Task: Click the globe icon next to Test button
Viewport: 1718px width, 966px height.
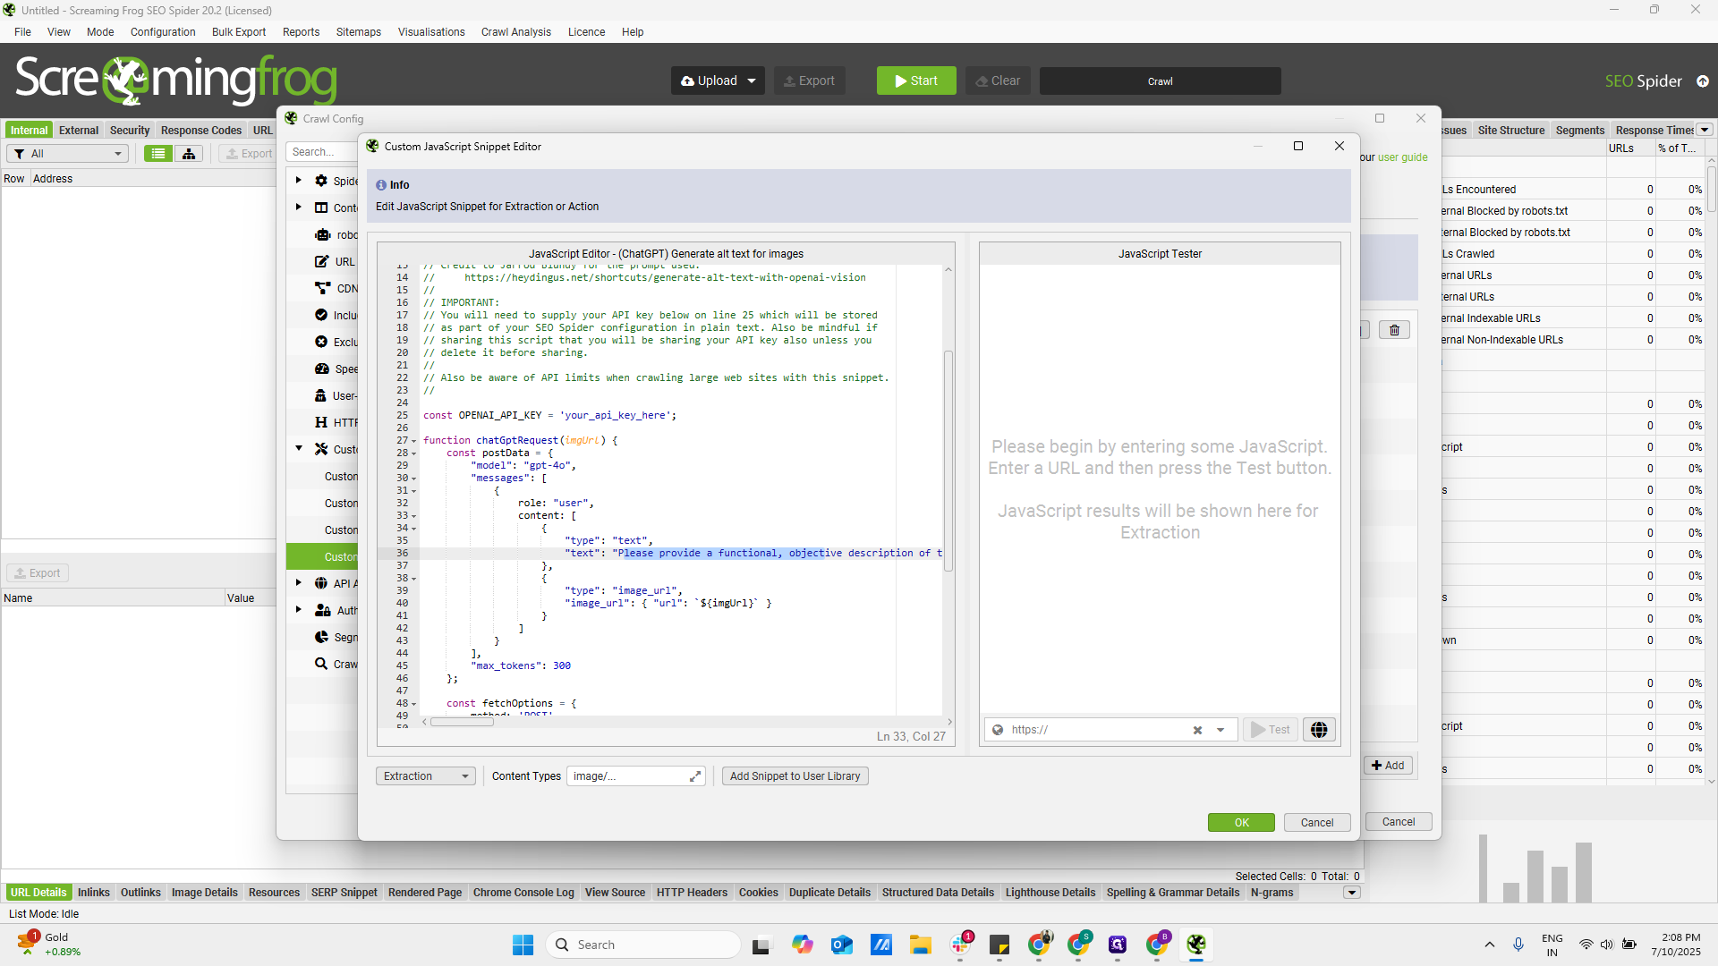Action: (x=1318, y=729)
